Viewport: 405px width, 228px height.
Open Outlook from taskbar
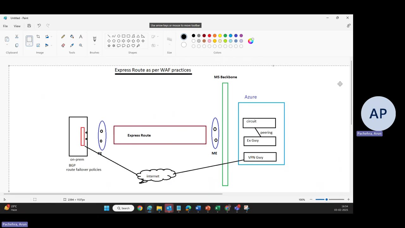pos(169,208)
